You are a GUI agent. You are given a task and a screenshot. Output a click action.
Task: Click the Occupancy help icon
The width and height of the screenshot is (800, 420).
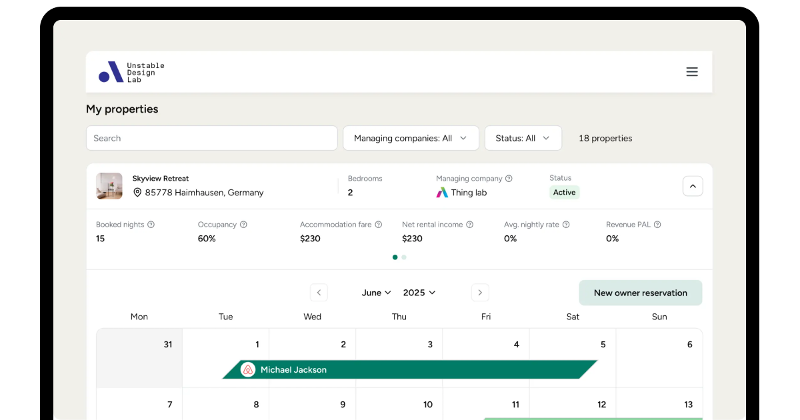click(x=243, y=225)
